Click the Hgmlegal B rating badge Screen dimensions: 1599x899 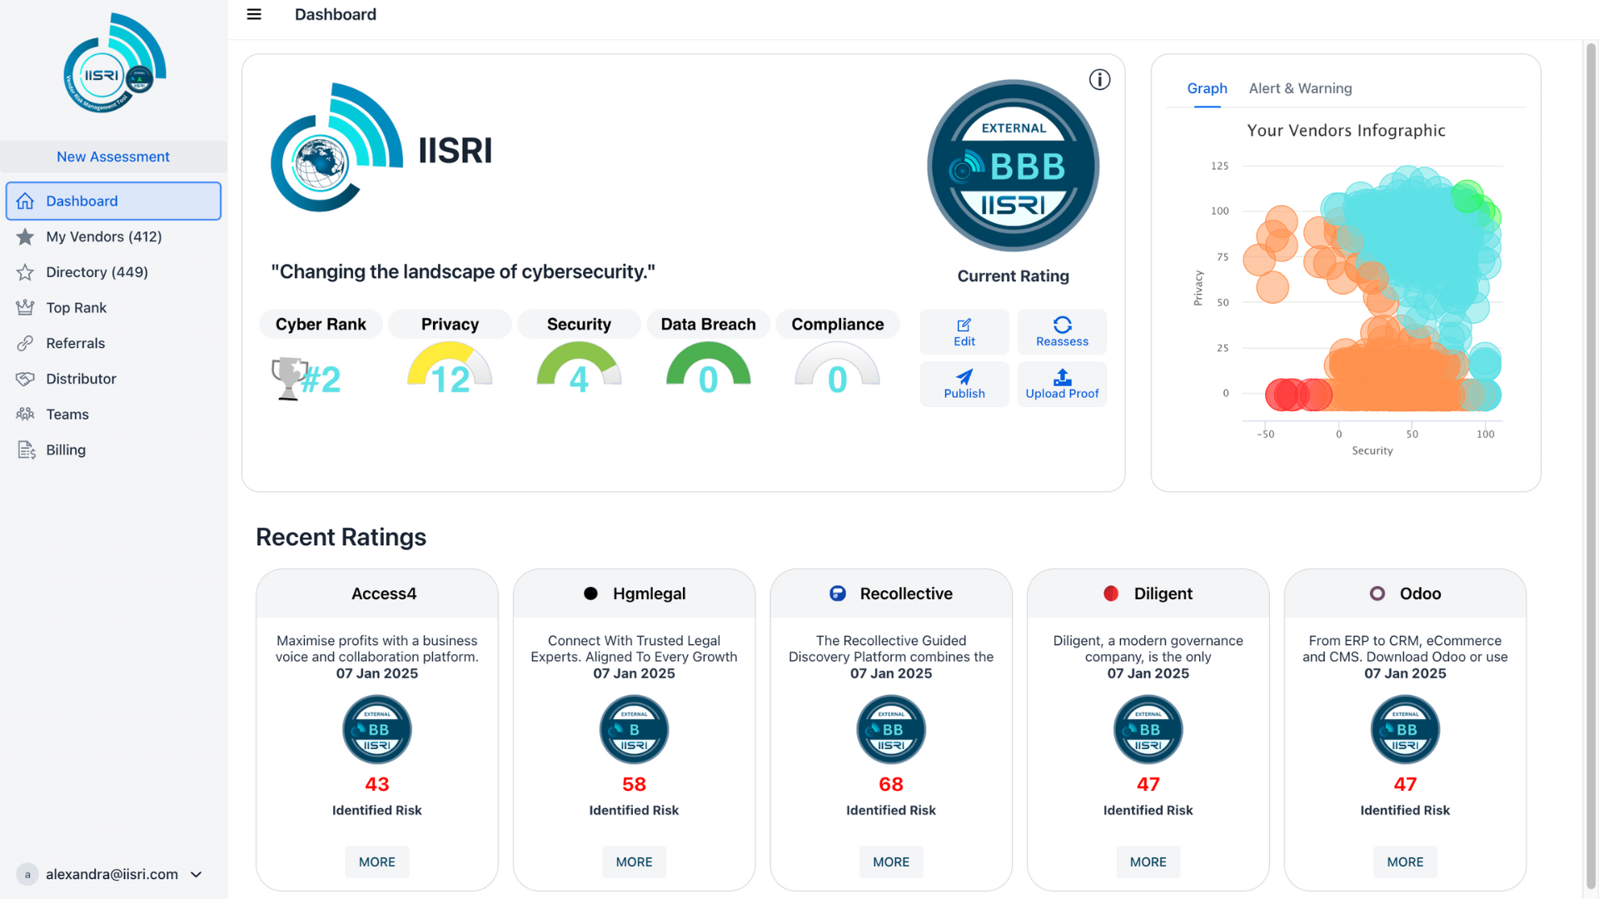coord(634,730)
